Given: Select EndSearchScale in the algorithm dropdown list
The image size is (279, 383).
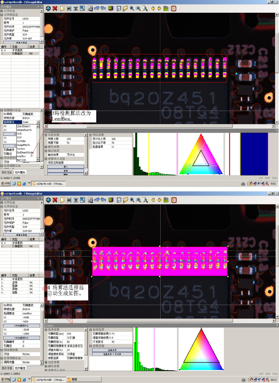Looking at the screenshot, I should tap(26, 152).
